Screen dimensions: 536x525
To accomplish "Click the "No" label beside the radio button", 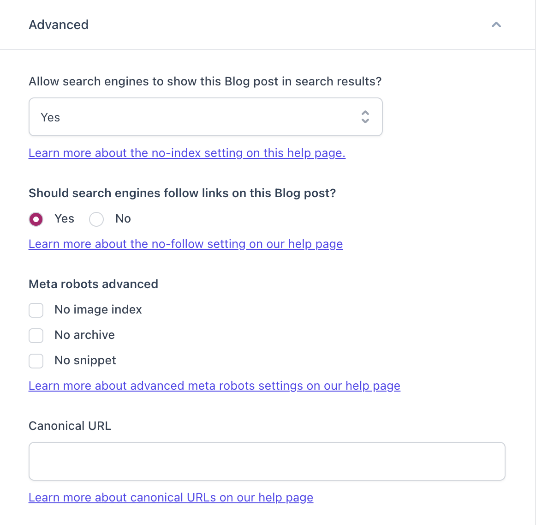I will coord(123,219).
